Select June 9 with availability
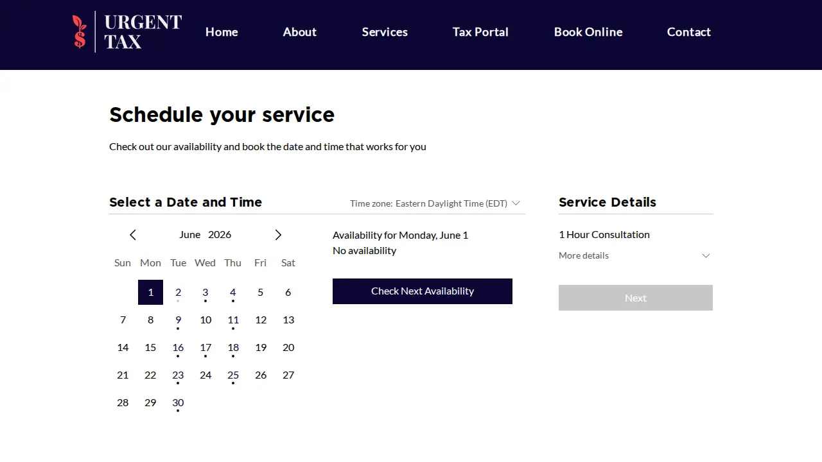 (178, 320)
